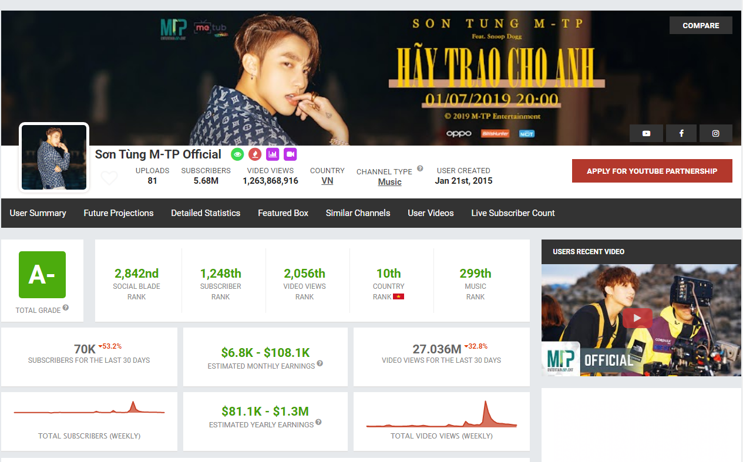The image size is (743, 462).
Task: Click the $81.1K - $1.3M yearly earnings
Action: pyautogui.click(x=265, y=412)
